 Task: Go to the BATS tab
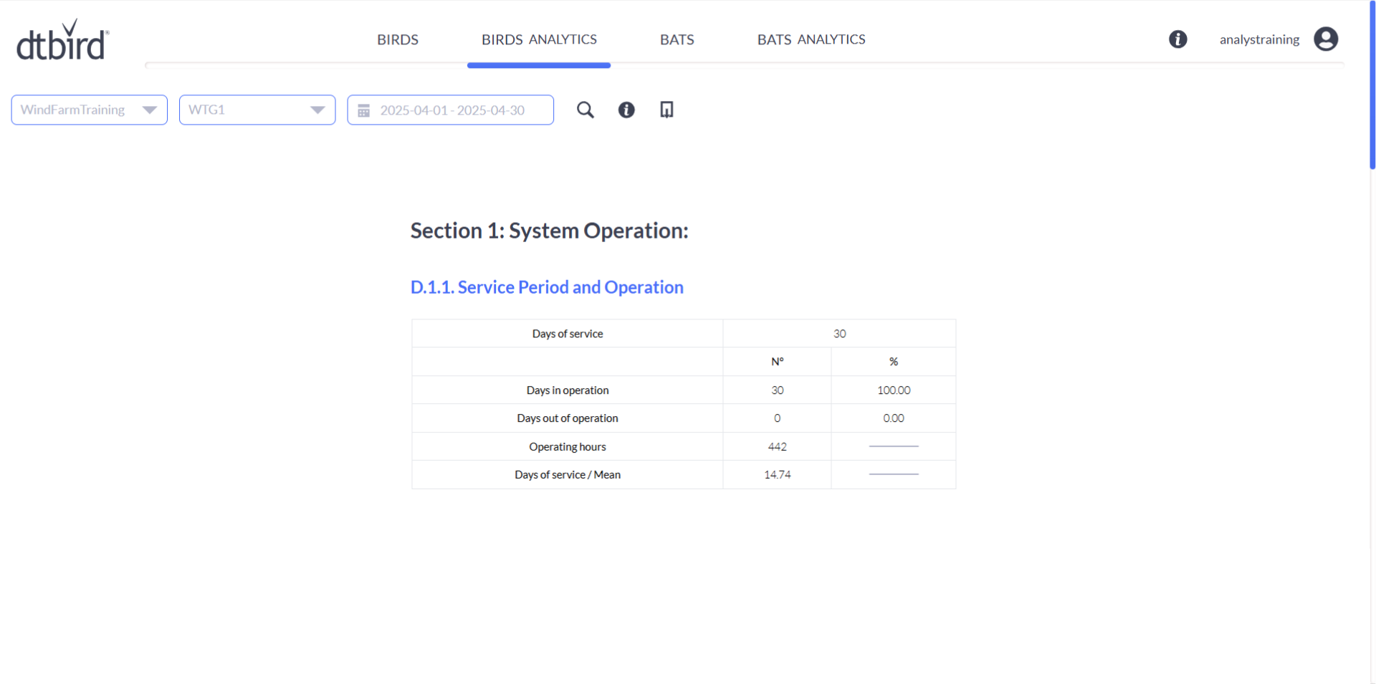click(x=677, y=39)
